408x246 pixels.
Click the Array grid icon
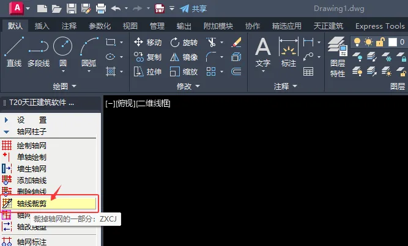click(211, 71)
